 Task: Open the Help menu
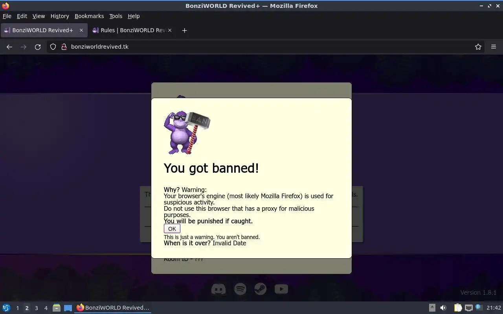[134, 16]
